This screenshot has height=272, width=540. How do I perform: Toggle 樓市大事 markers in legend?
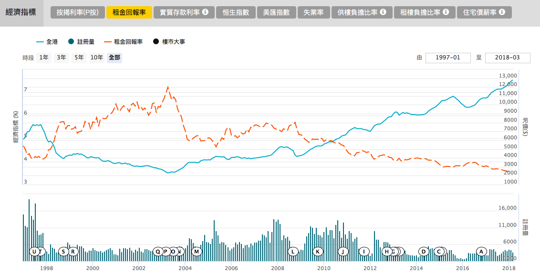point(169,41)
